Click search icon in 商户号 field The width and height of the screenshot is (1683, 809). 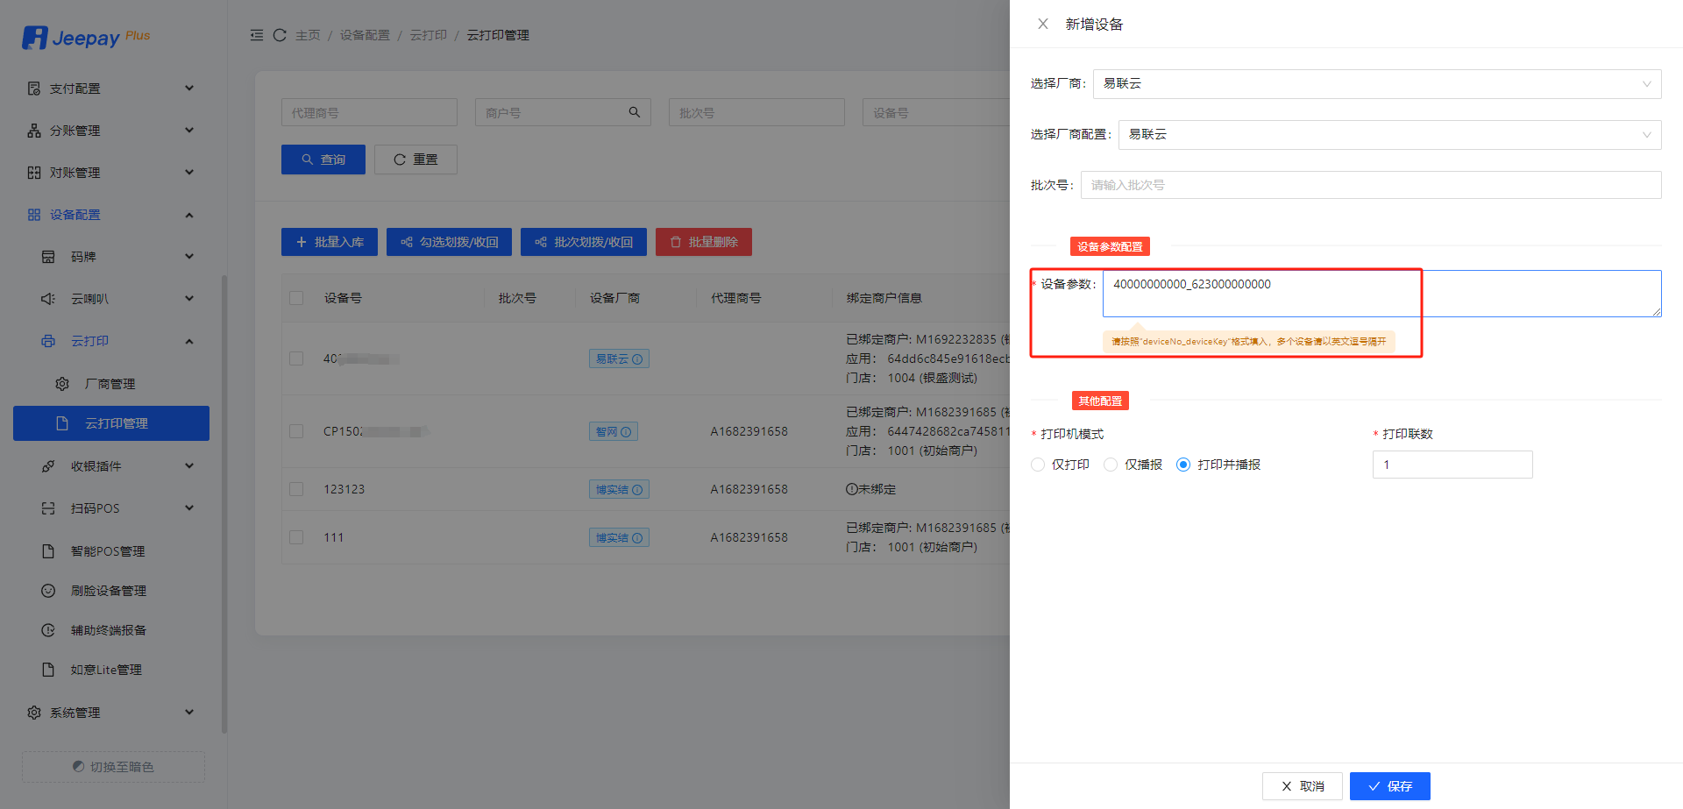point(634,112)
